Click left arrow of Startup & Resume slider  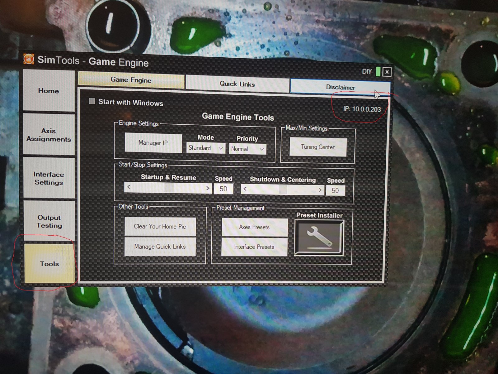coord(129,187)
